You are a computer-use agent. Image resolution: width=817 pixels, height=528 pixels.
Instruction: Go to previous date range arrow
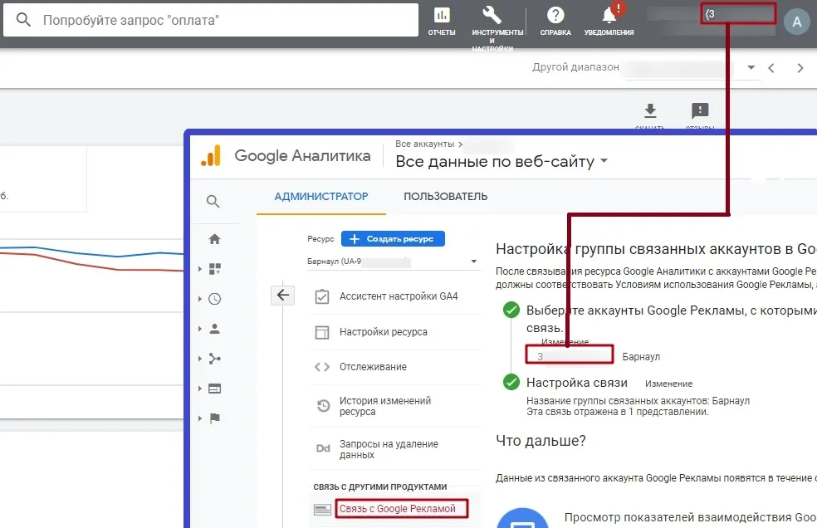tap(771, 68)
